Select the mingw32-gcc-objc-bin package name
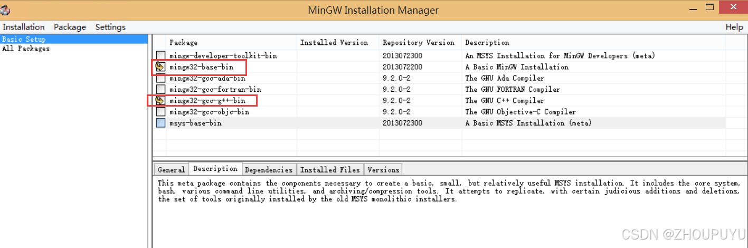The width and height of the screenshot is (748, 248). [x=210, y=112]
